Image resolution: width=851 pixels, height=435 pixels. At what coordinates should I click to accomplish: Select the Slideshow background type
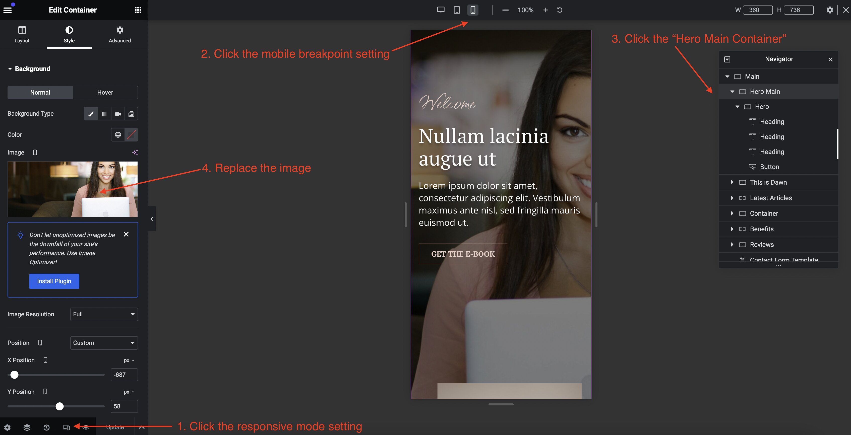tap(131, 114)
